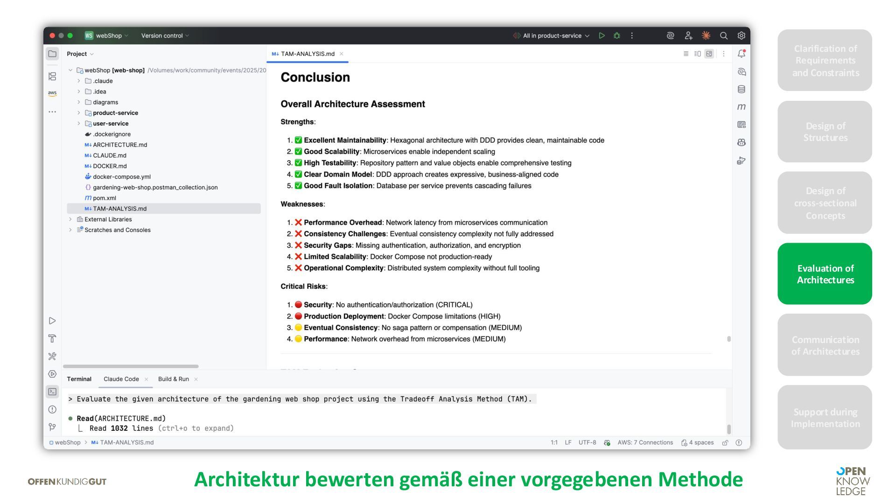Open the Database tool window

coord(741,89)
